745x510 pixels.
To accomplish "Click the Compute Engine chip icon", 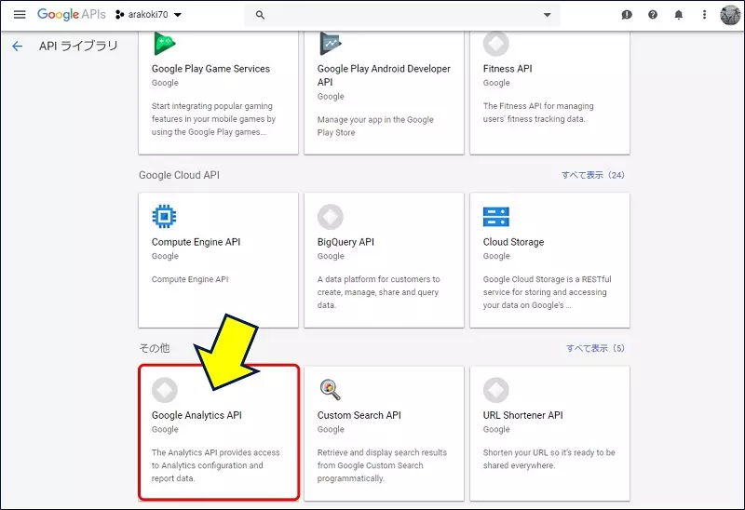I will tap(165, 217).
